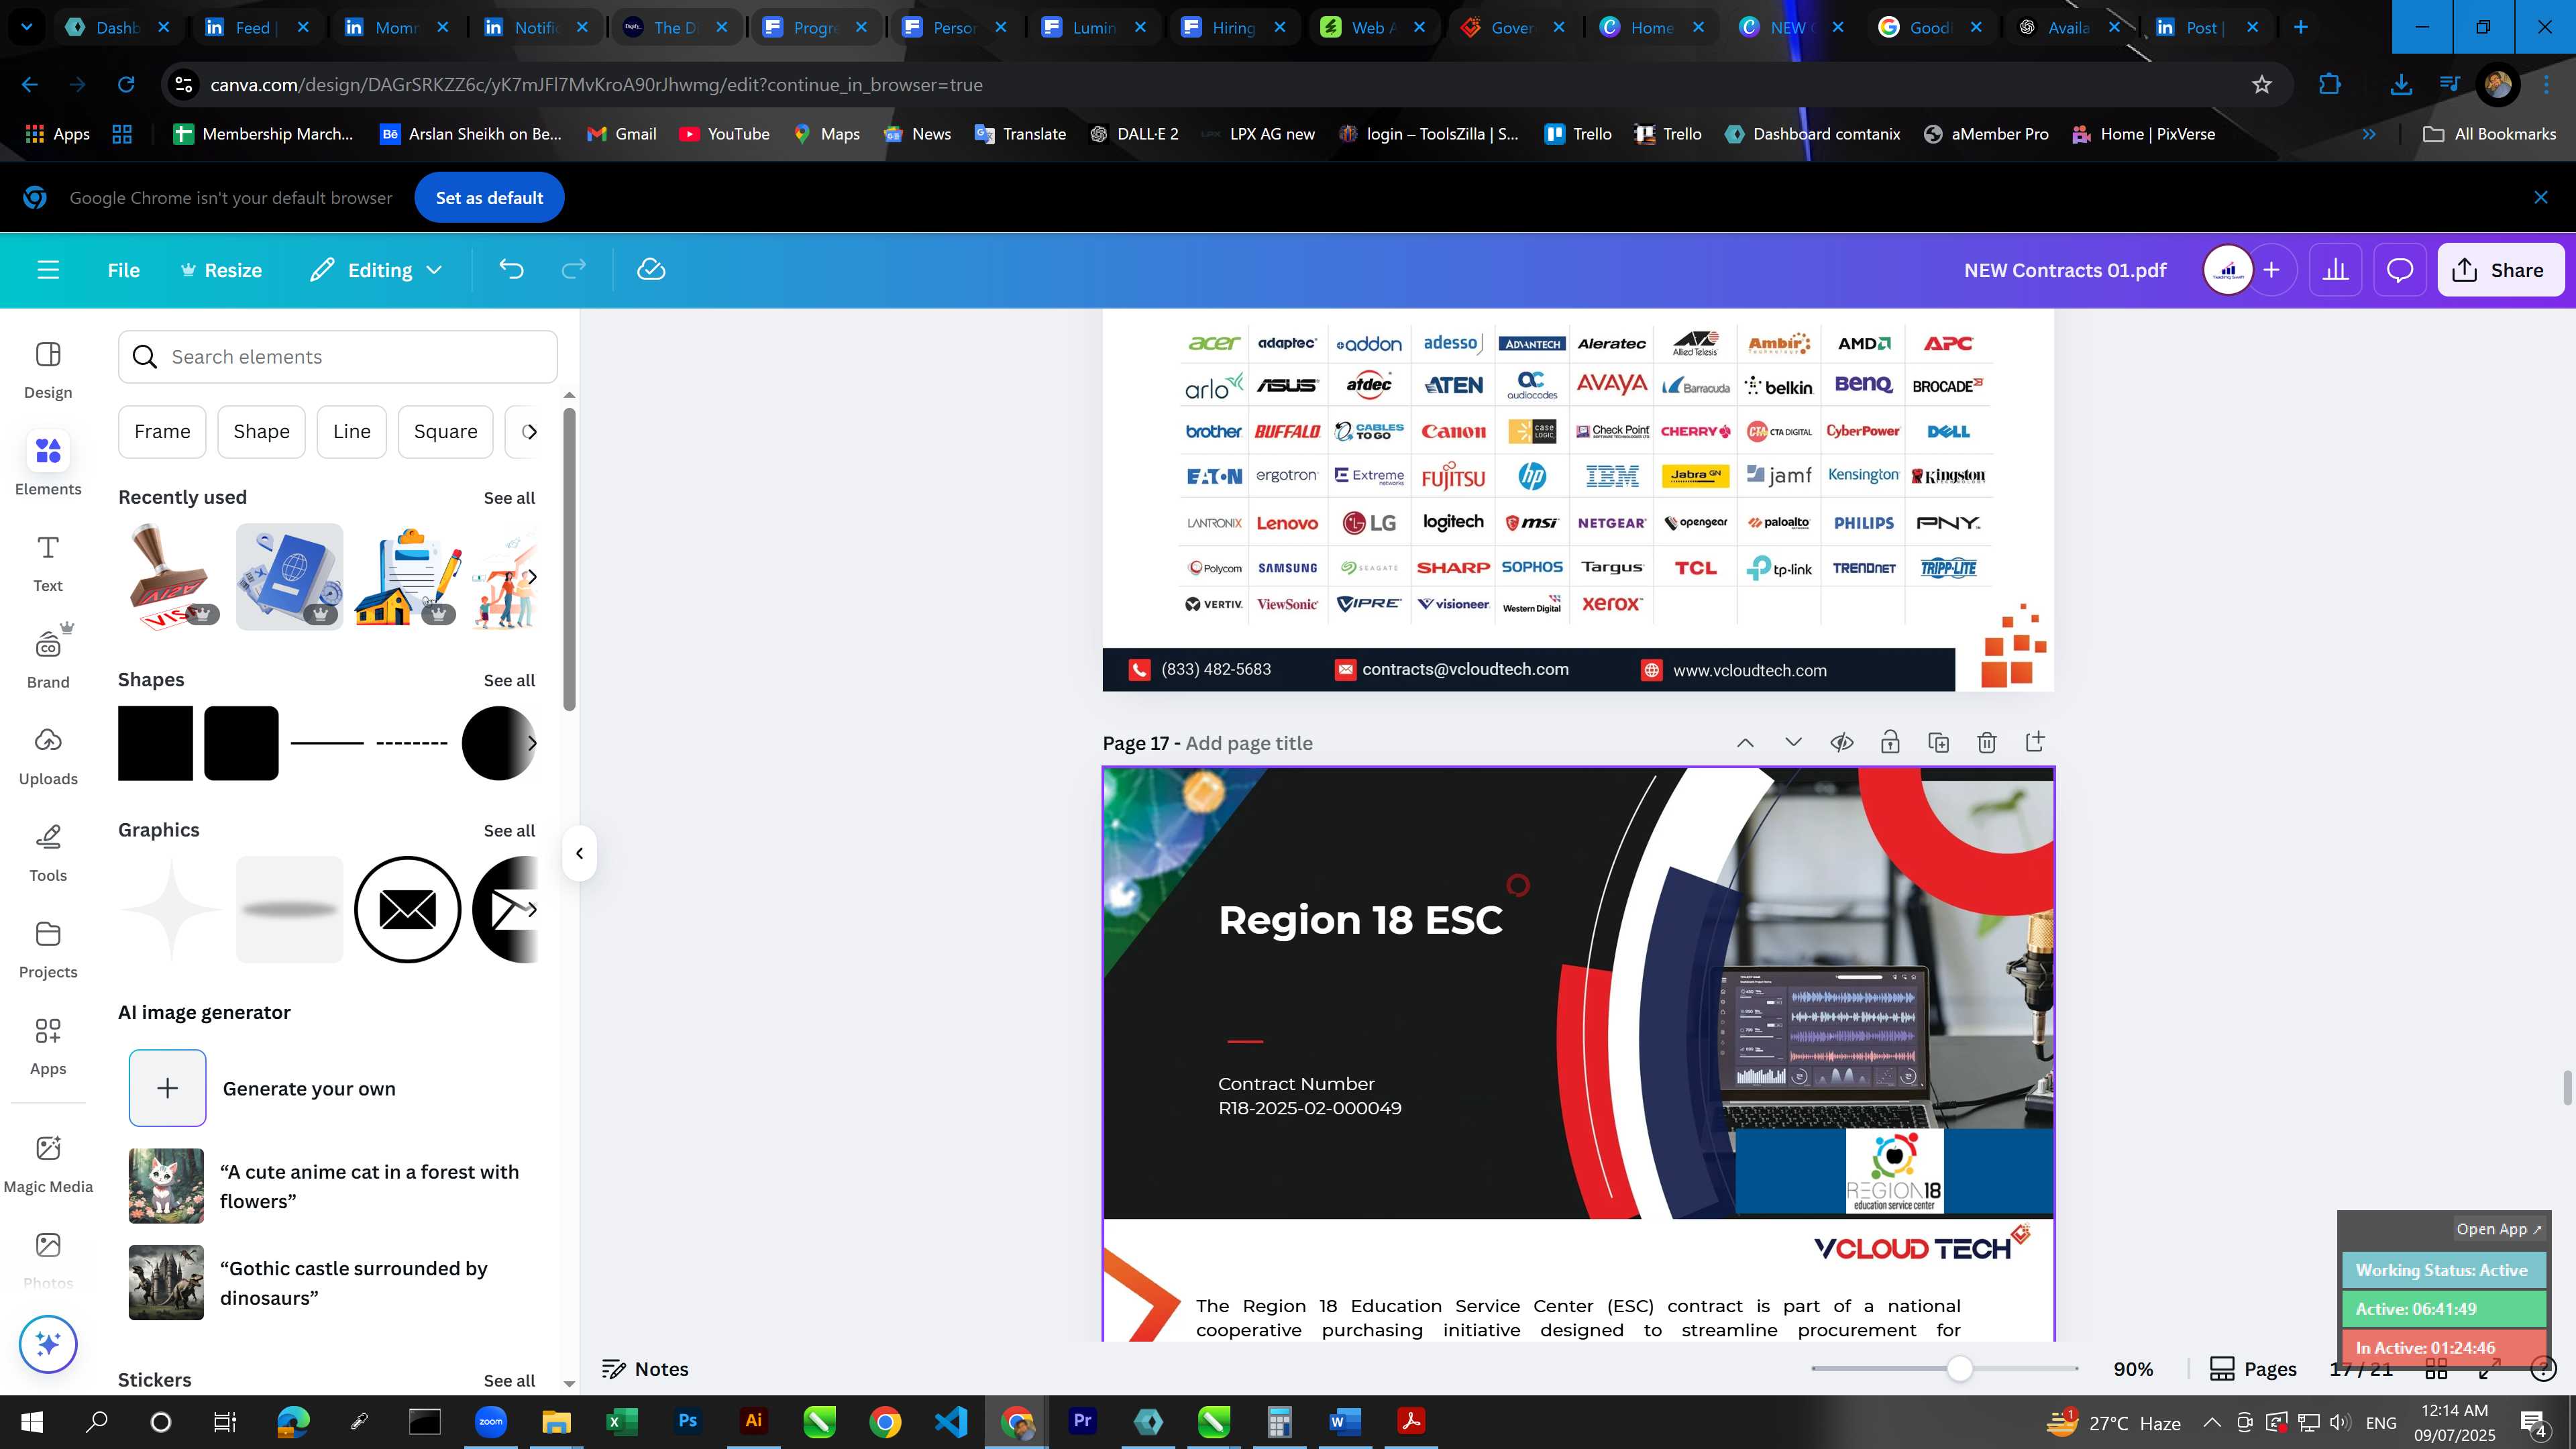Toggle grid view of pages

point(2437,1369)
